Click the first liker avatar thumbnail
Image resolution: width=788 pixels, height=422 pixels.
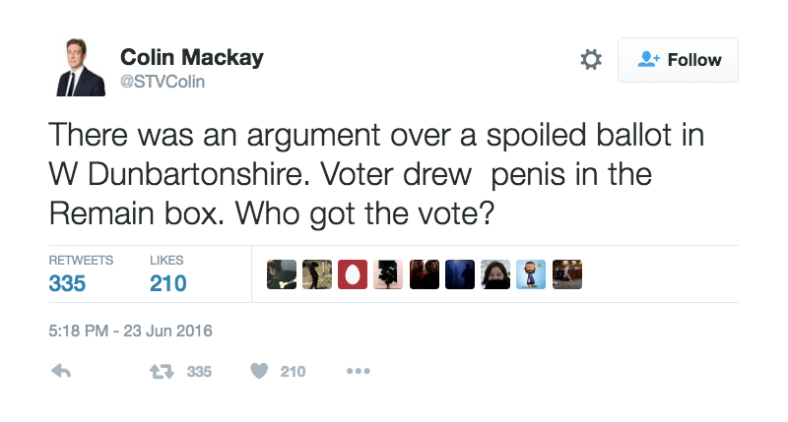point(282,274)
